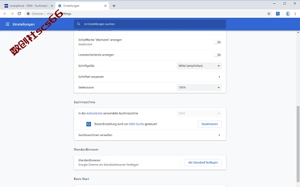
Task: Click the site info icon in address bar
Action: tap(28, 14)
